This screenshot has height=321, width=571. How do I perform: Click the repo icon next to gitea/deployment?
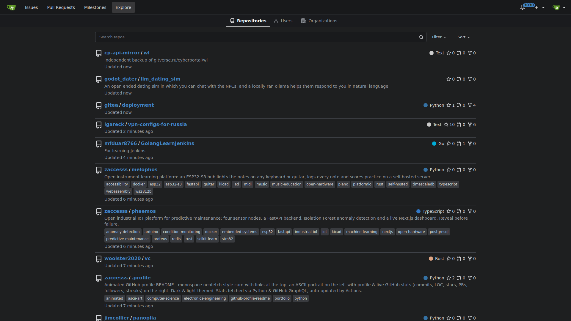(99, 106)
